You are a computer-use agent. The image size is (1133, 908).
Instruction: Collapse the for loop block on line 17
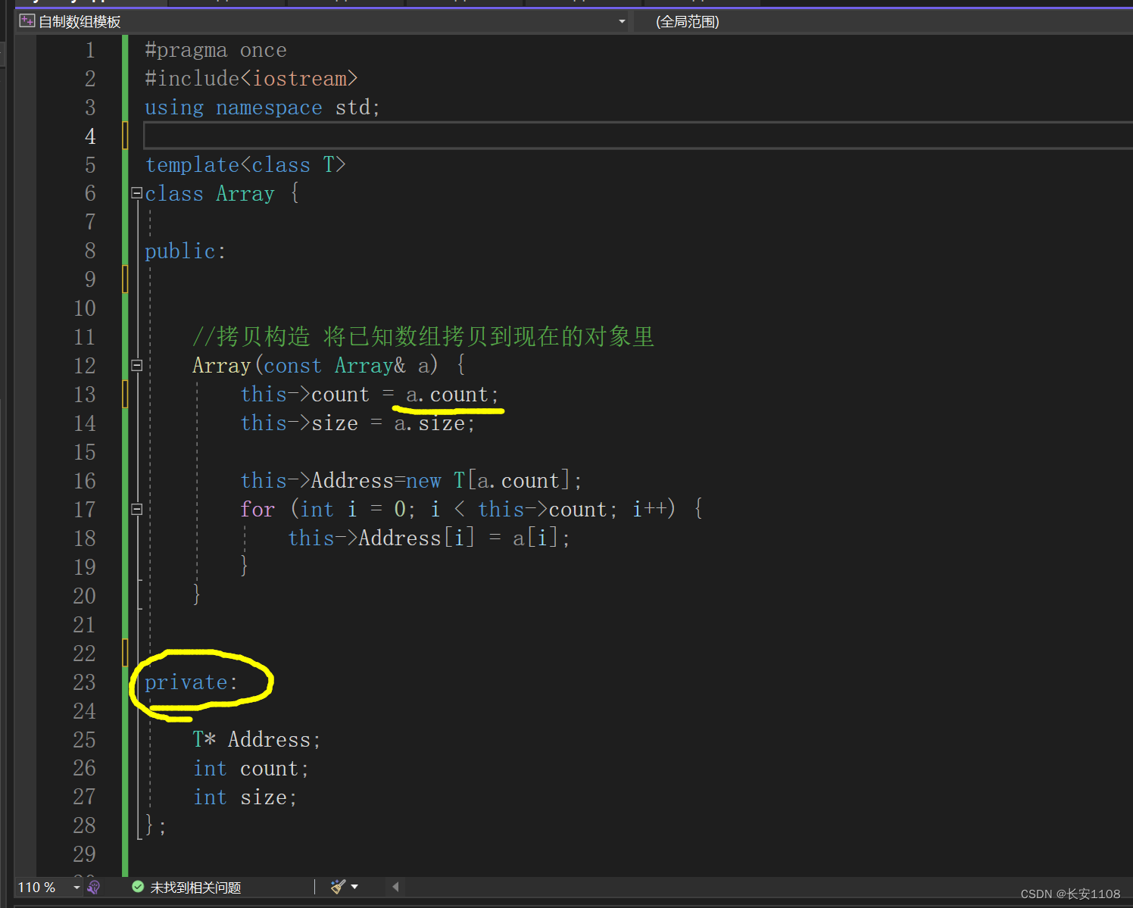coord(137,510)
